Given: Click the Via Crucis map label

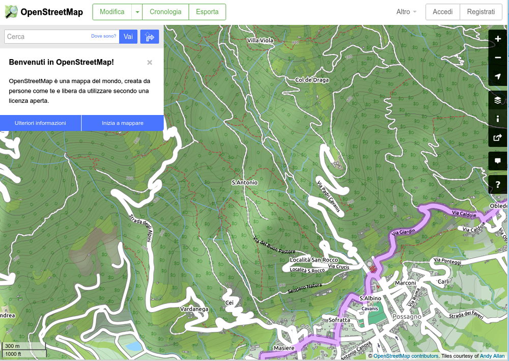Looking at the screenshot, I should (x=338, y=266).
